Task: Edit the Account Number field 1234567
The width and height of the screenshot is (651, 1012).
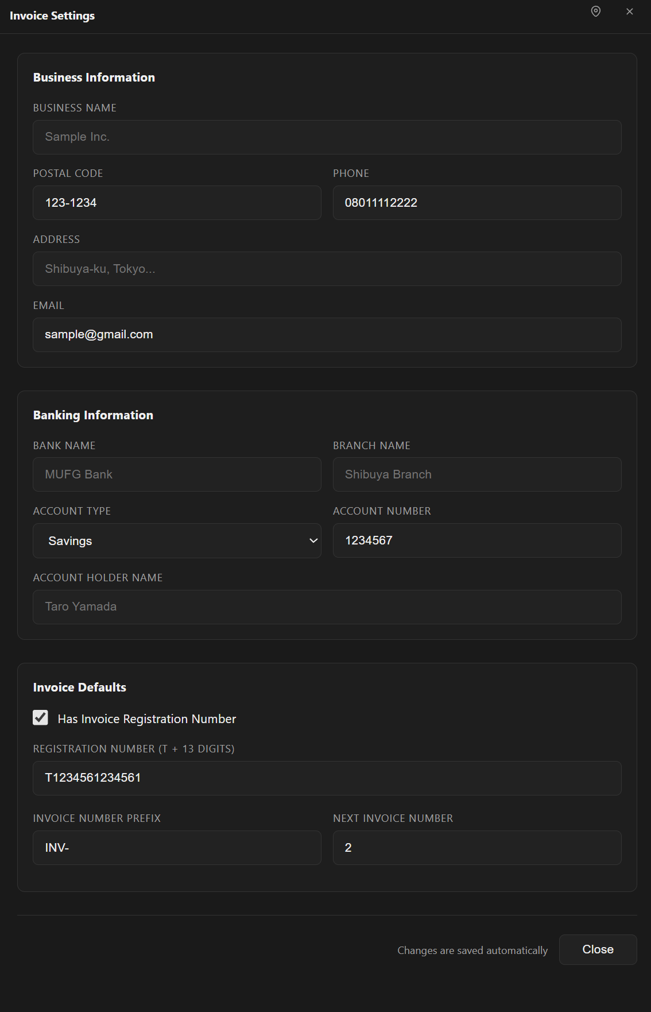Action: tap(477, 540)
